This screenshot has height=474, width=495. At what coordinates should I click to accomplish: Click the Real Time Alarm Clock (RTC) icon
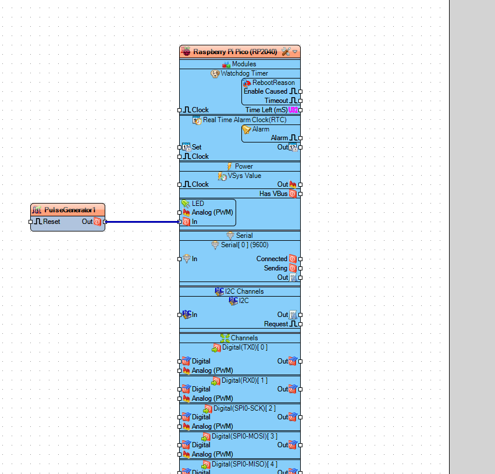[x=198, y=120]
